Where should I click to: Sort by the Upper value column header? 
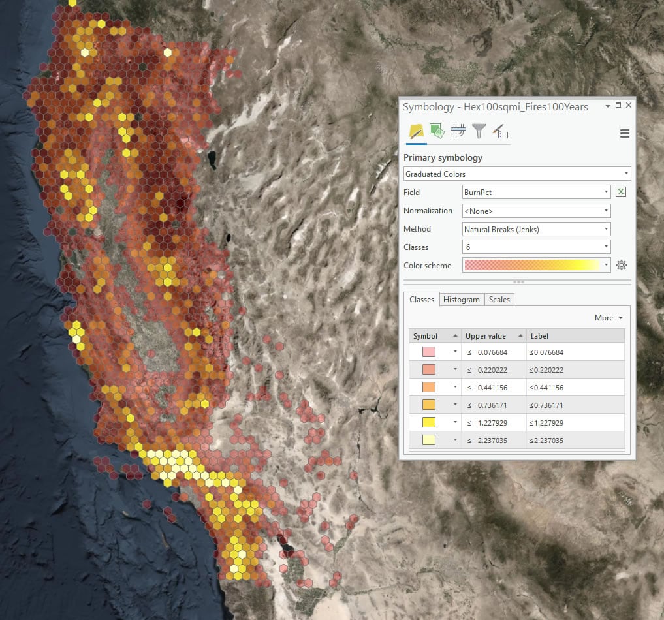pos(494,336)
